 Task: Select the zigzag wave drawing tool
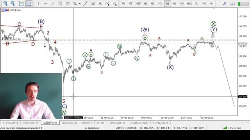[x=85, y=3]
